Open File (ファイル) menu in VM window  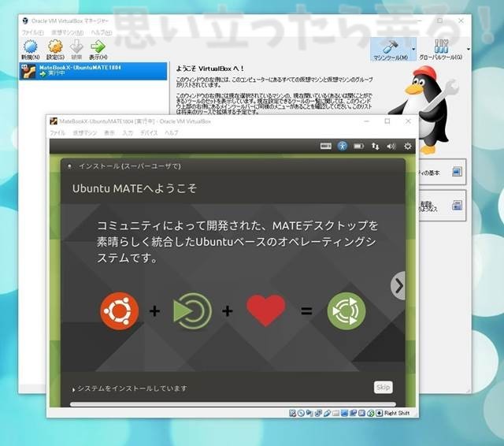(57, 133)
